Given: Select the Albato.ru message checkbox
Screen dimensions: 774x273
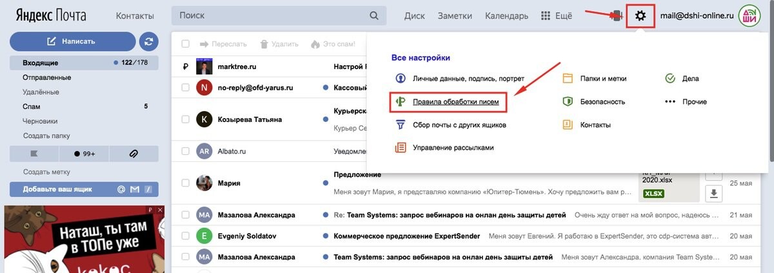Looking at the screenshot, I should (x=186, y=151).
